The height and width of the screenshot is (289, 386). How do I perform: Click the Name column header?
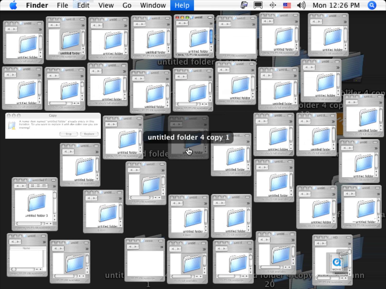click(x=26, y=248)
